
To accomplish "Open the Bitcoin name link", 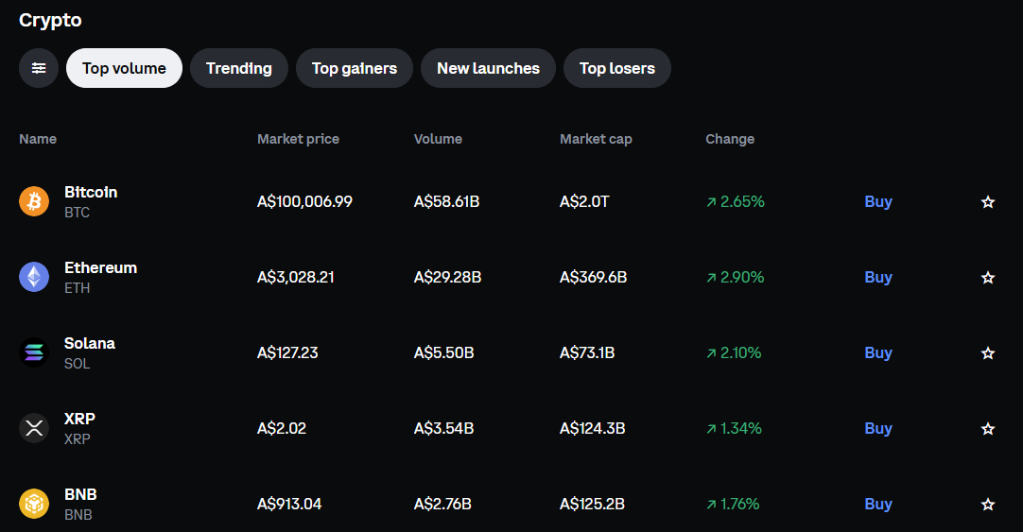I will [x=91, y=193].
